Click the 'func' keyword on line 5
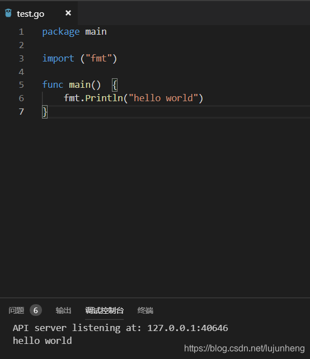 pyautogui.click(x=53, y=84)
